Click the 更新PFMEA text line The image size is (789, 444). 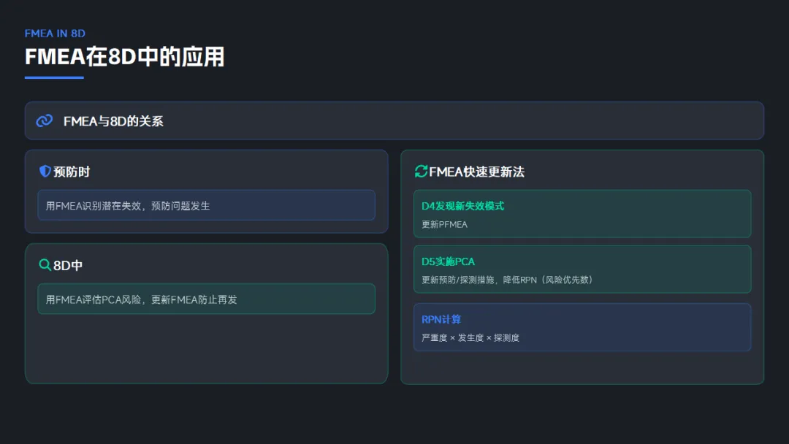pos(444,224)
